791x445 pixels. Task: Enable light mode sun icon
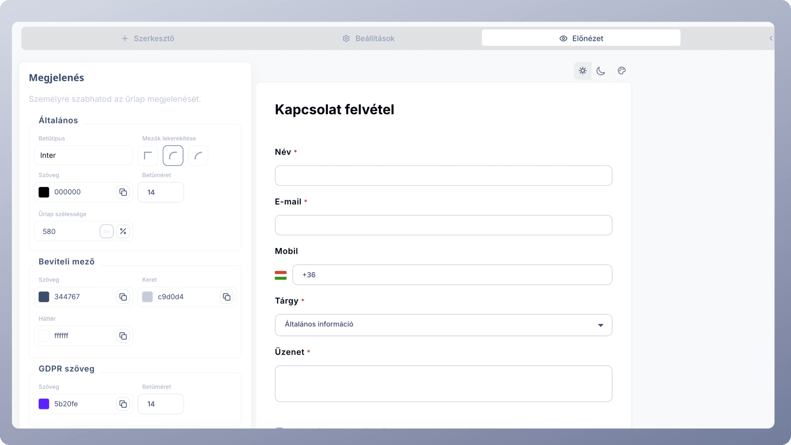point(583,71)
